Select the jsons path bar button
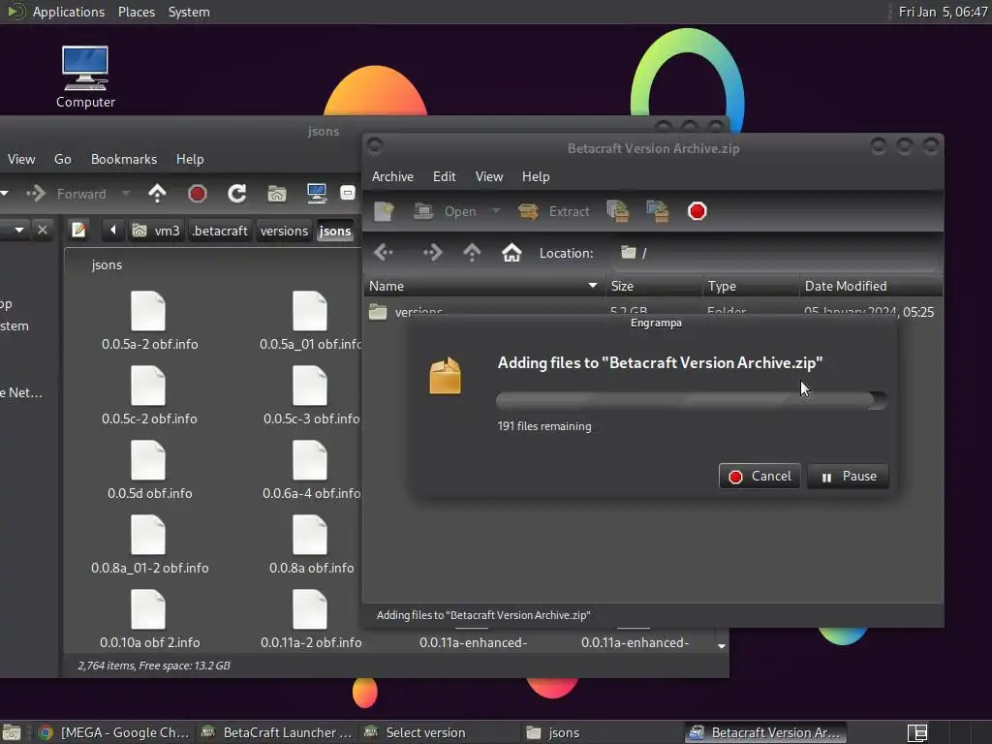 (334, 231)
